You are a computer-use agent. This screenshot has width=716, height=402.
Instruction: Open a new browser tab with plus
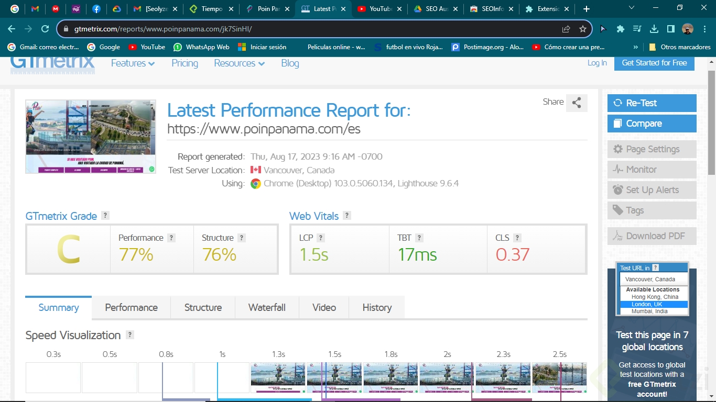tap(587, 9)
